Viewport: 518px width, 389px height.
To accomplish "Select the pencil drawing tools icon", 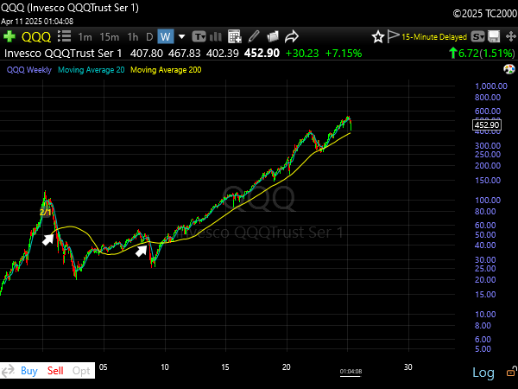I will point(254,36).
